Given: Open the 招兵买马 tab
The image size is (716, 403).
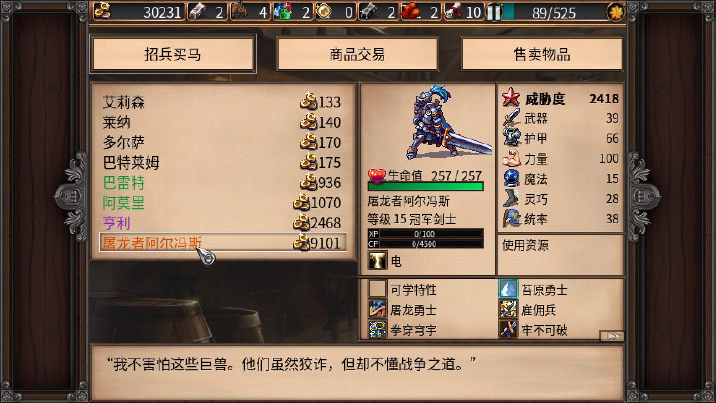Looking at the screenshot, I should [173, 54].
